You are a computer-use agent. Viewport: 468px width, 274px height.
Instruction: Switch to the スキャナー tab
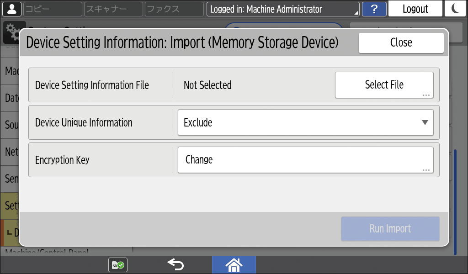click(113, 9)
